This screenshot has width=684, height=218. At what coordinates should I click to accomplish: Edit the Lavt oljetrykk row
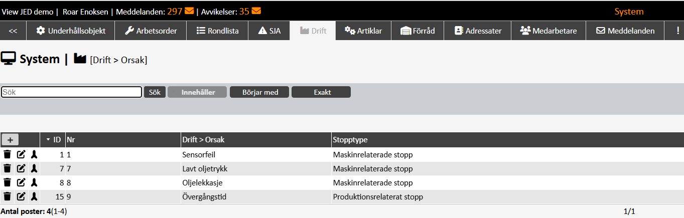click(21, 168)
